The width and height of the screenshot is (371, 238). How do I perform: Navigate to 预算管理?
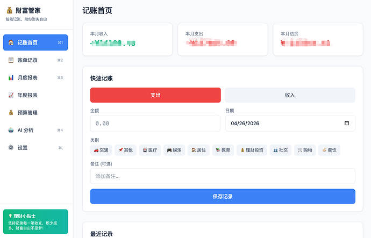35,112
